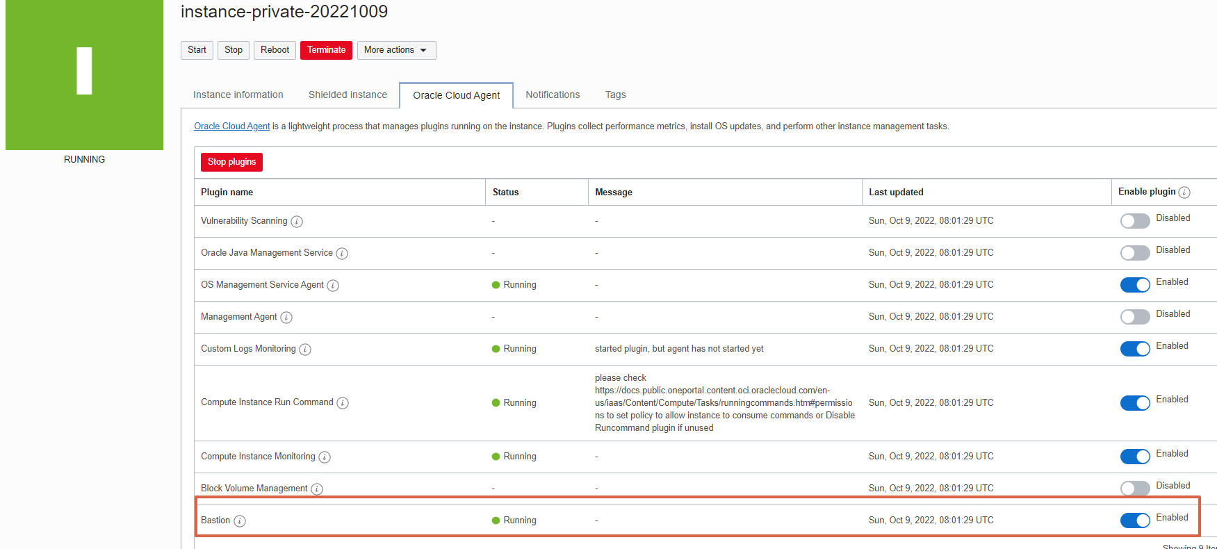Click instance title instance-private-20221009
This screenshot has height=549, width=1217.
(284, 12)
